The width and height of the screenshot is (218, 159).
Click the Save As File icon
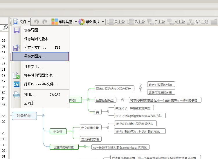pos(17,47)
